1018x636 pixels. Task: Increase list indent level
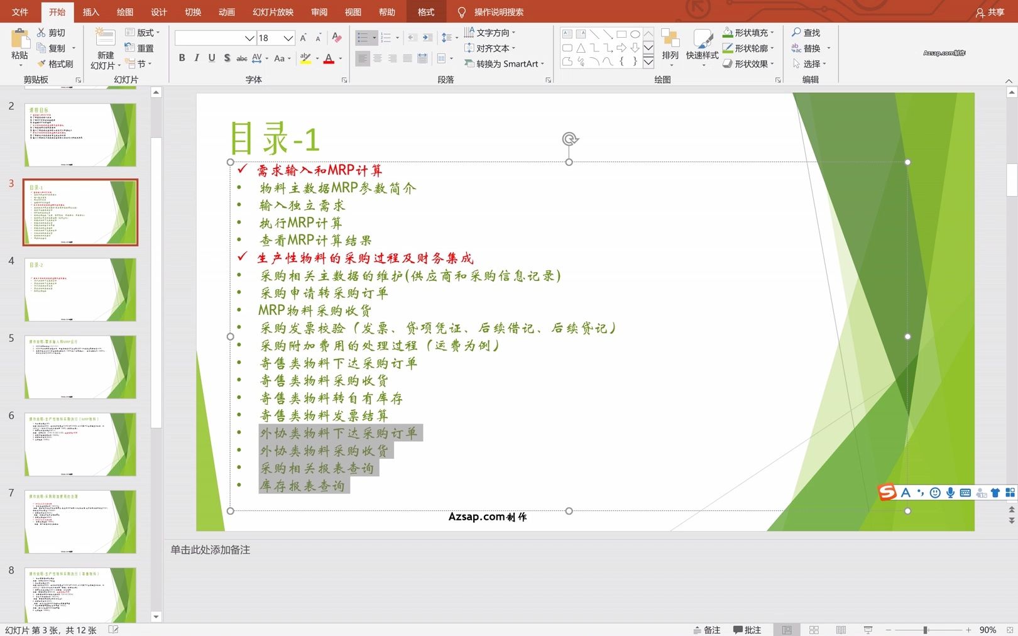(427, 38)
